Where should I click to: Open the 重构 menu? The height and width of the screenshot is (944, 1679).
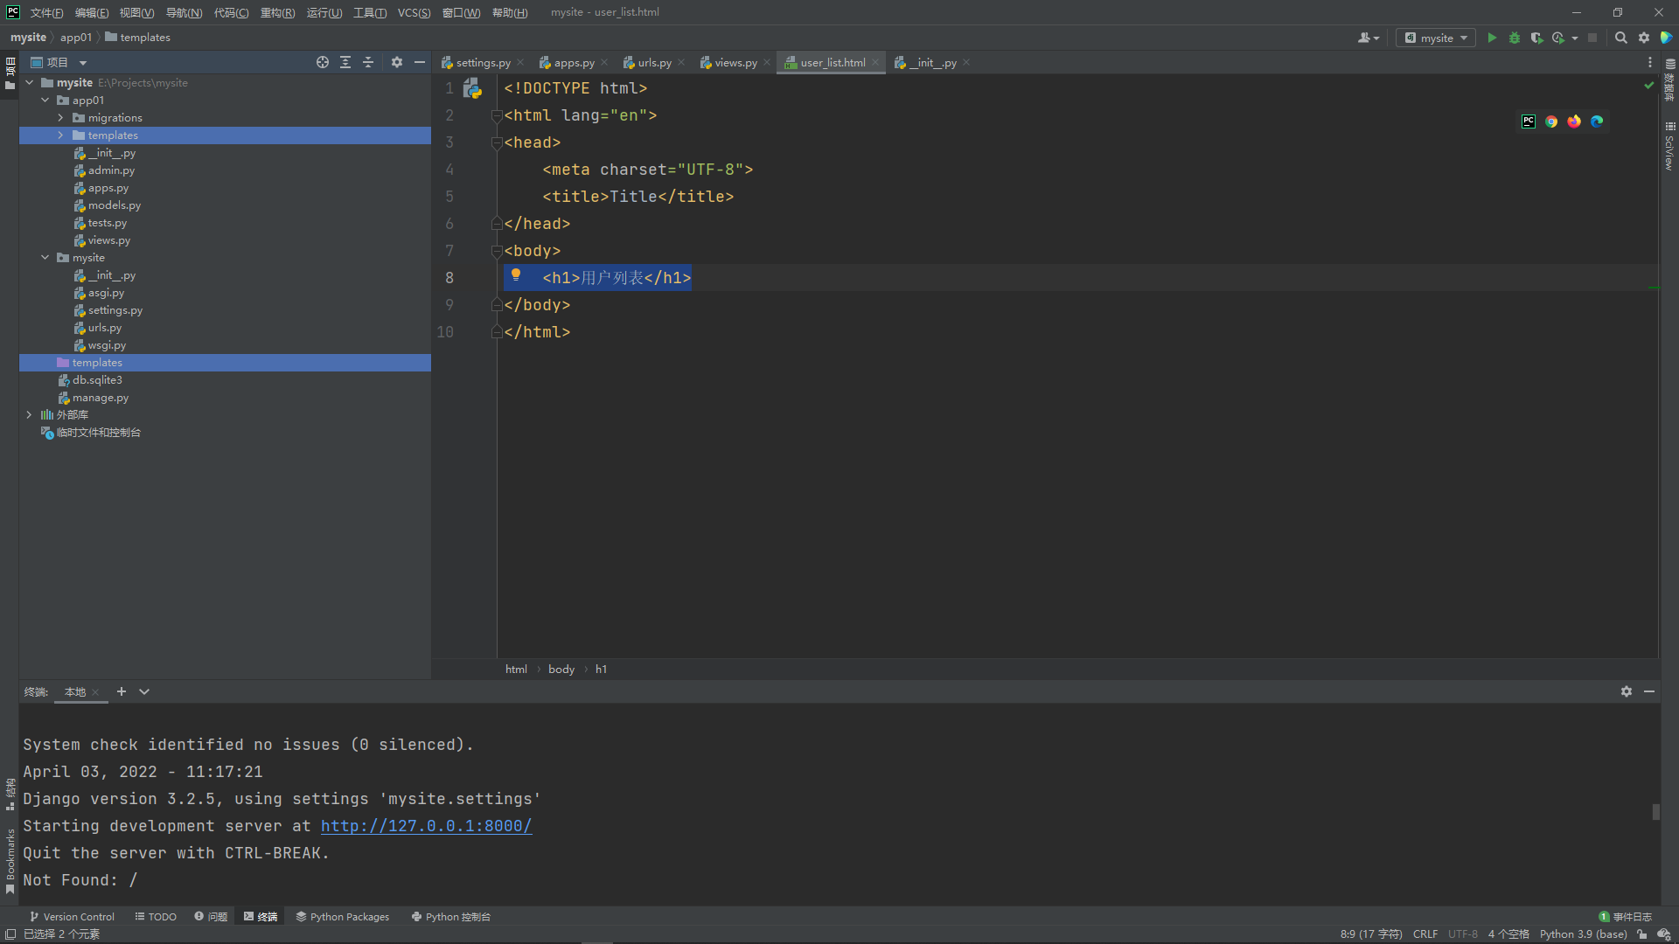[x=277, y=12]
